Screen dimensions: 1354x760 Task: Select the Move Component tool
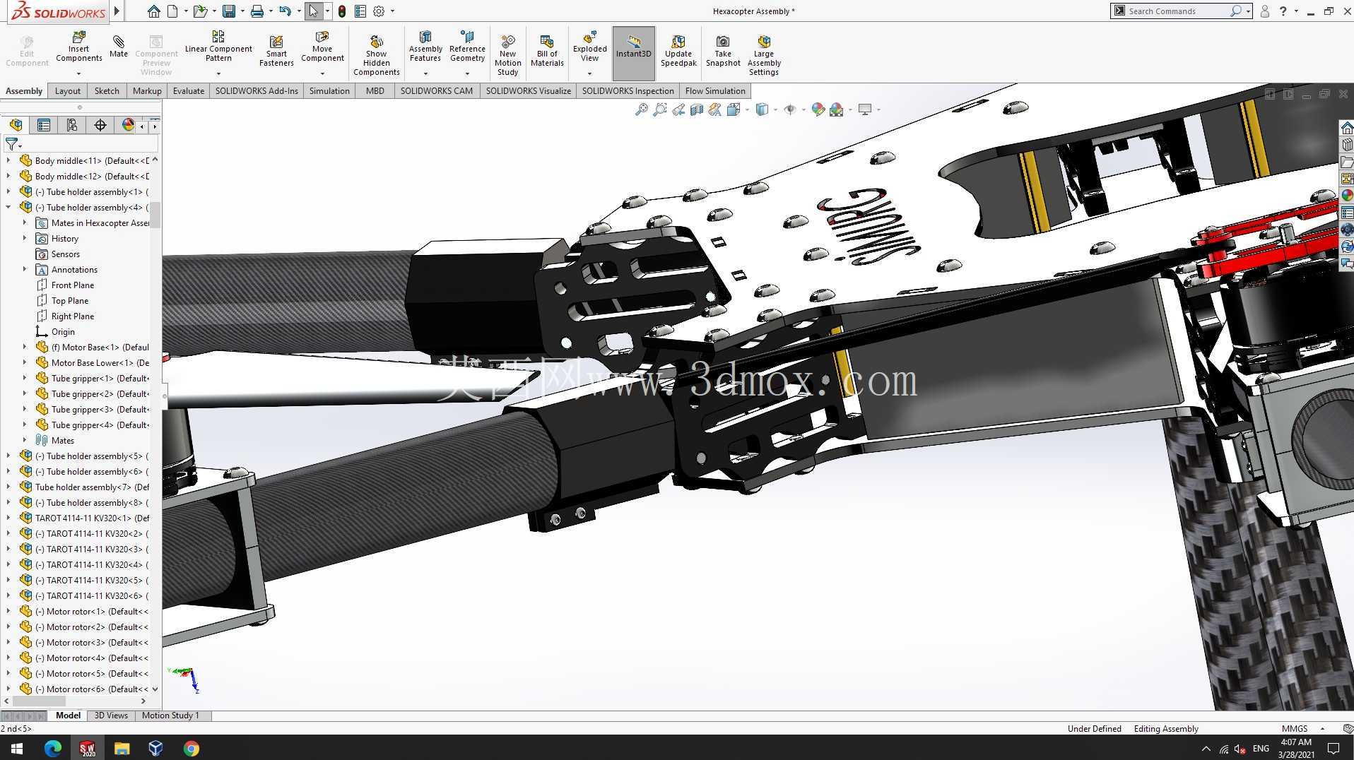click(x=322, y=47)
